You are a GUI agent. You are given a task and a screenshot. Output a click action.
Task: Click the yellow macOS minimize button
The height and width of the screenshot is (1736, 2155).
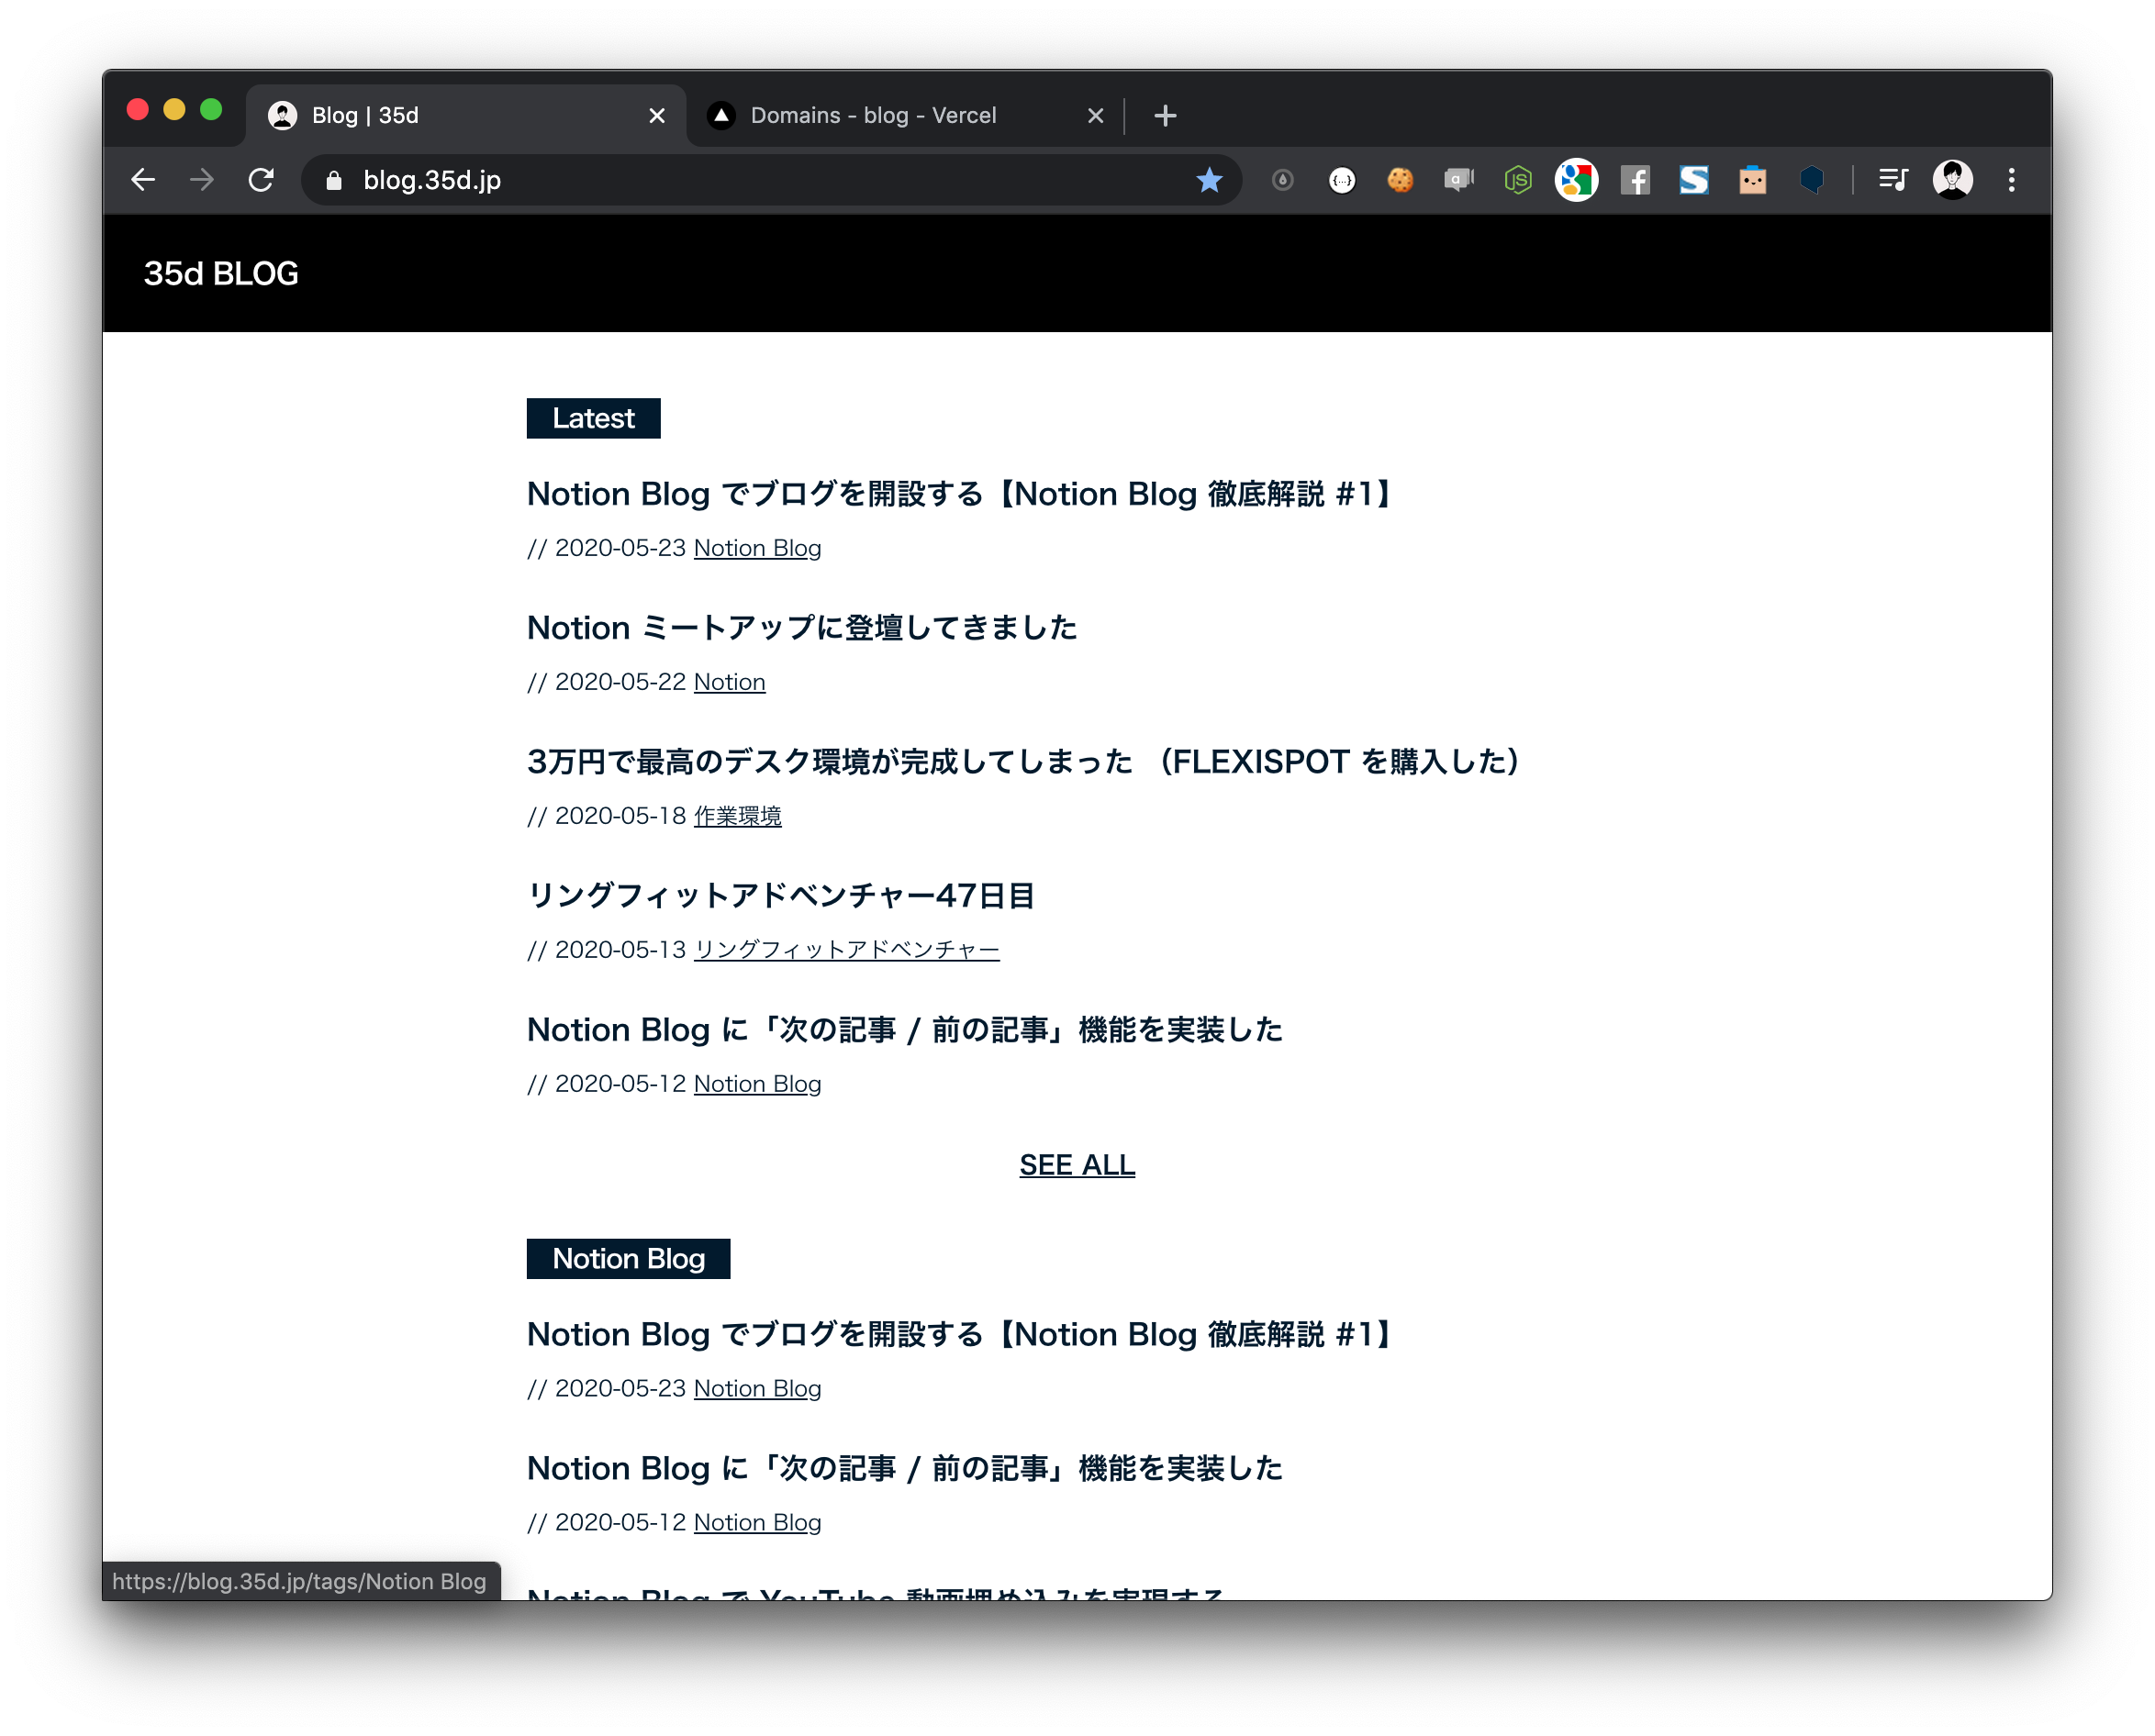tap(174, 110)
